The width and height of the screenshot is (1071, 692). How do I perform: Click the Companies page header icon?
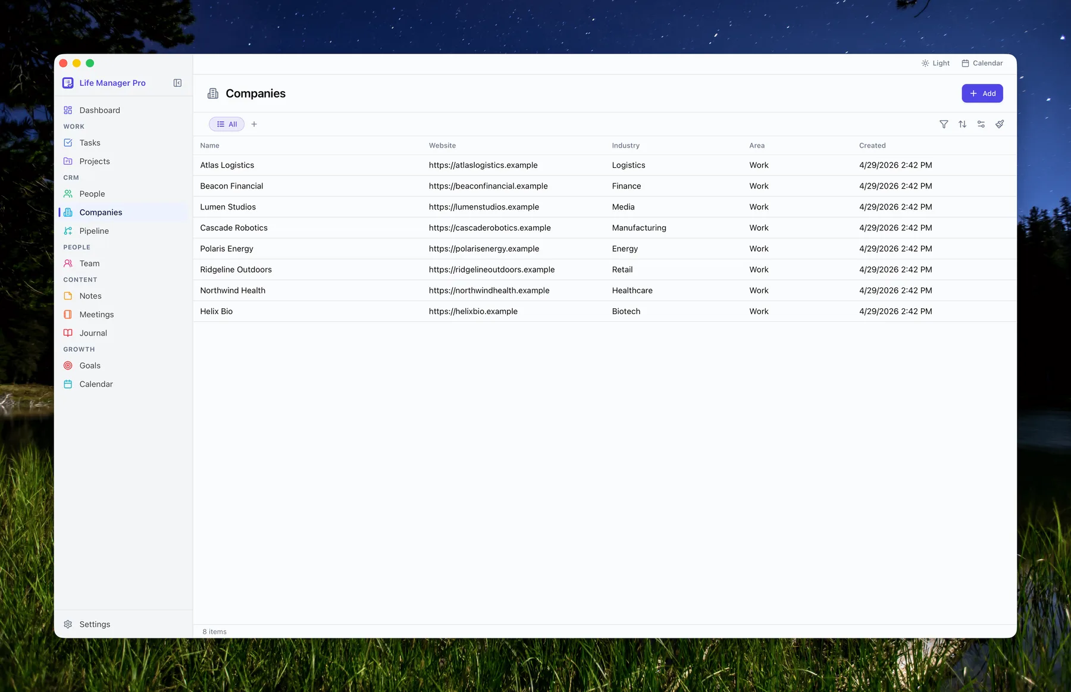213,93
